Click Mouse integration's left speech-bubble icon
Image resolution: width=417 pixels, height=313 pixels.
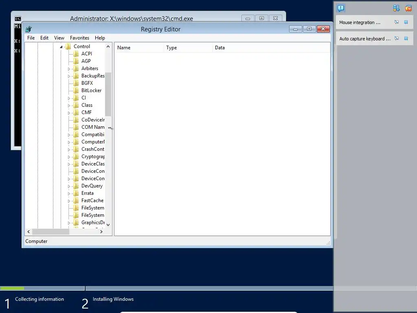point(397,22)
